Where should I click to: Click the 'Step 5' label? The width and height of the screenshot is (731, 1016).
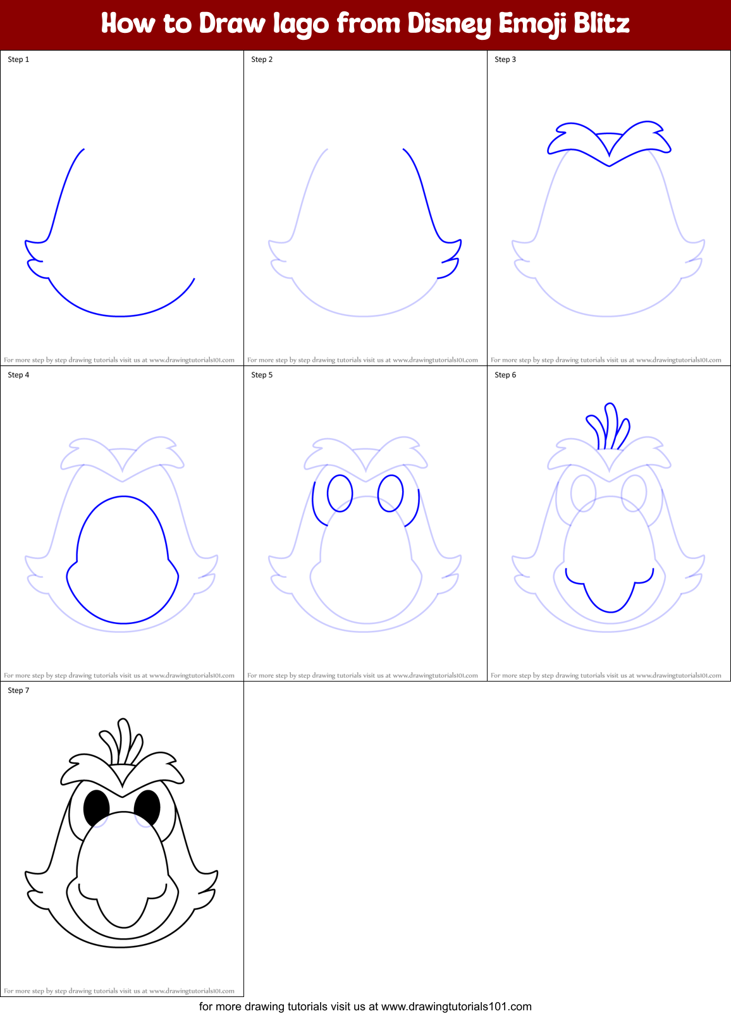click(x=262, y=375)
